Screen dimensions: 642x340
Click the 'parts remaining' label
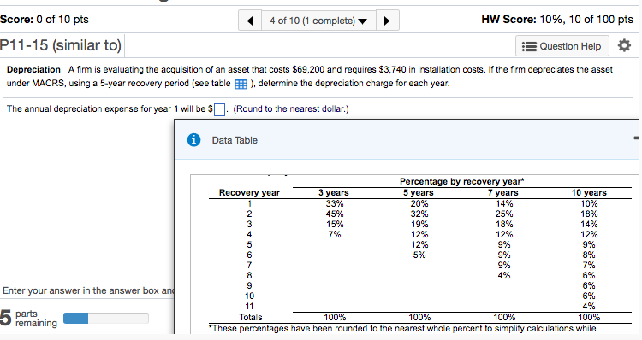pyautogui.click(x=36, y=319)
